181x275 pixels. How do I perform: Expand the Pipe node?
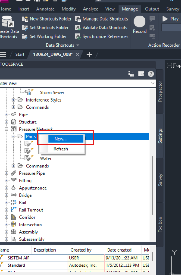(x=6, y=114)
